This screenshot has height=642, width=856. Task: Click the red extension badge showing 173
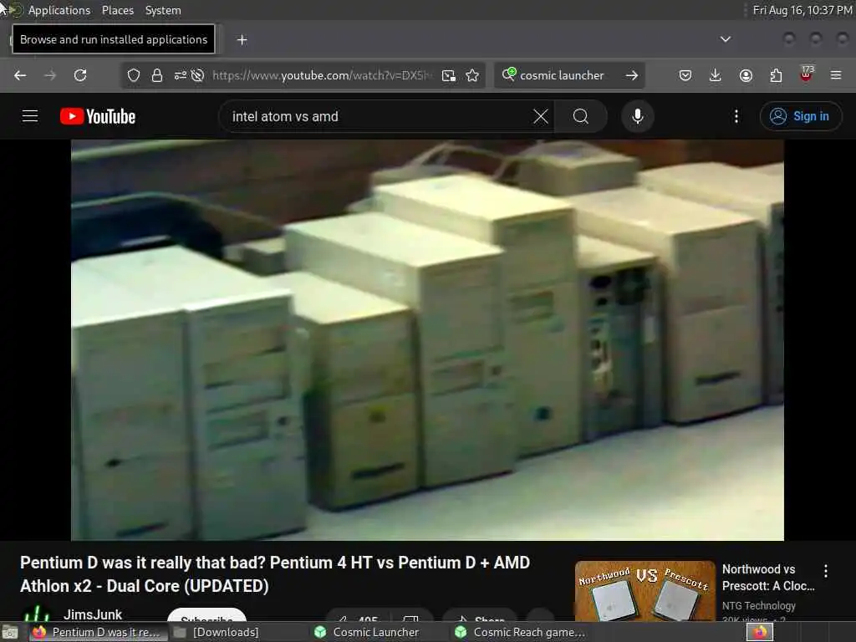(x=807, y=74)
